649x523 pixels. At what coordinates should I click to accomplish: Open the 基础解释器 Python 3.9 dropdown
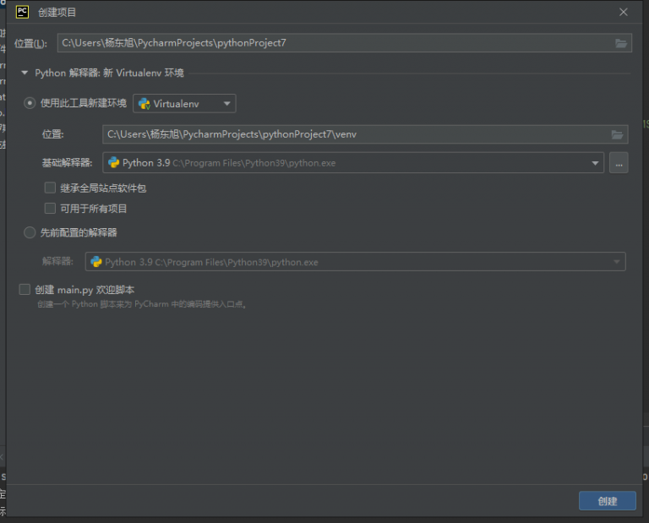tap(353, 162)
